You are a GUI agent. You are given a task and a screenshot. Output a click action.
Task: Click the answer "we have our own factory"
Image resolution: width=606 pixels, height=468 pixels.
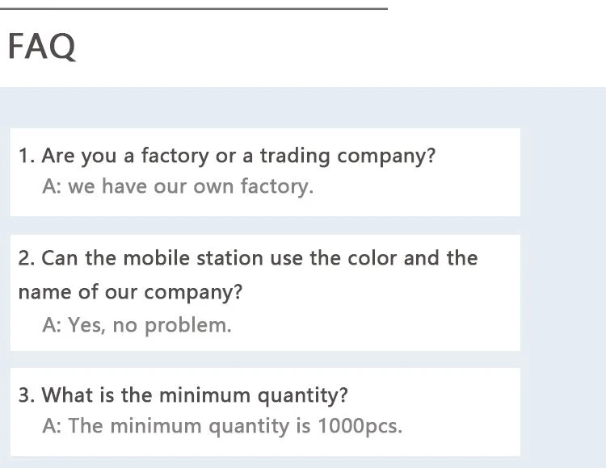coord(177,187)
